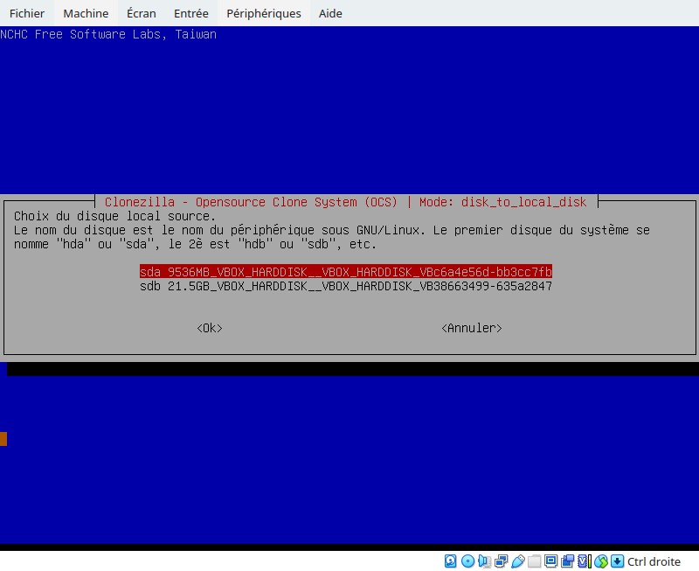Open the Périphériques menu
This screenshot has height=571, width=699.
pyautogui.click(x=264, y=13)
